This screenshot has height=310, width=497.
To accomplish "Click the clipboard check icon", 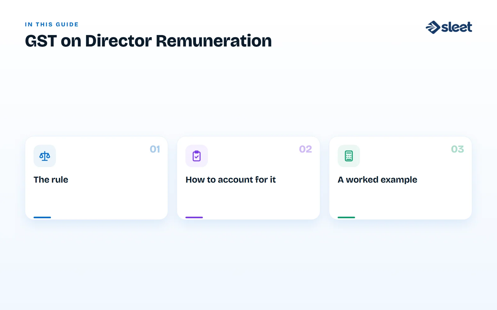I will [x=197, y=156].
